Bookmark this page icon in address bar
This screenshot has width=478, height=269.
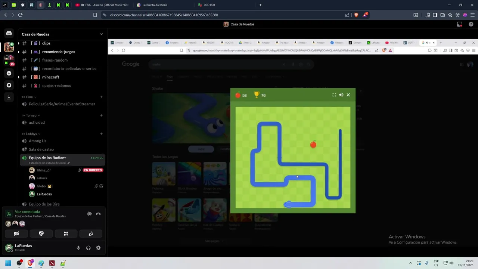coord(95,15)
